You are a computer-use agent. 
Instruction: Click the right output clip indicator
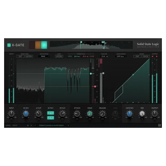[x=157, y=56]
